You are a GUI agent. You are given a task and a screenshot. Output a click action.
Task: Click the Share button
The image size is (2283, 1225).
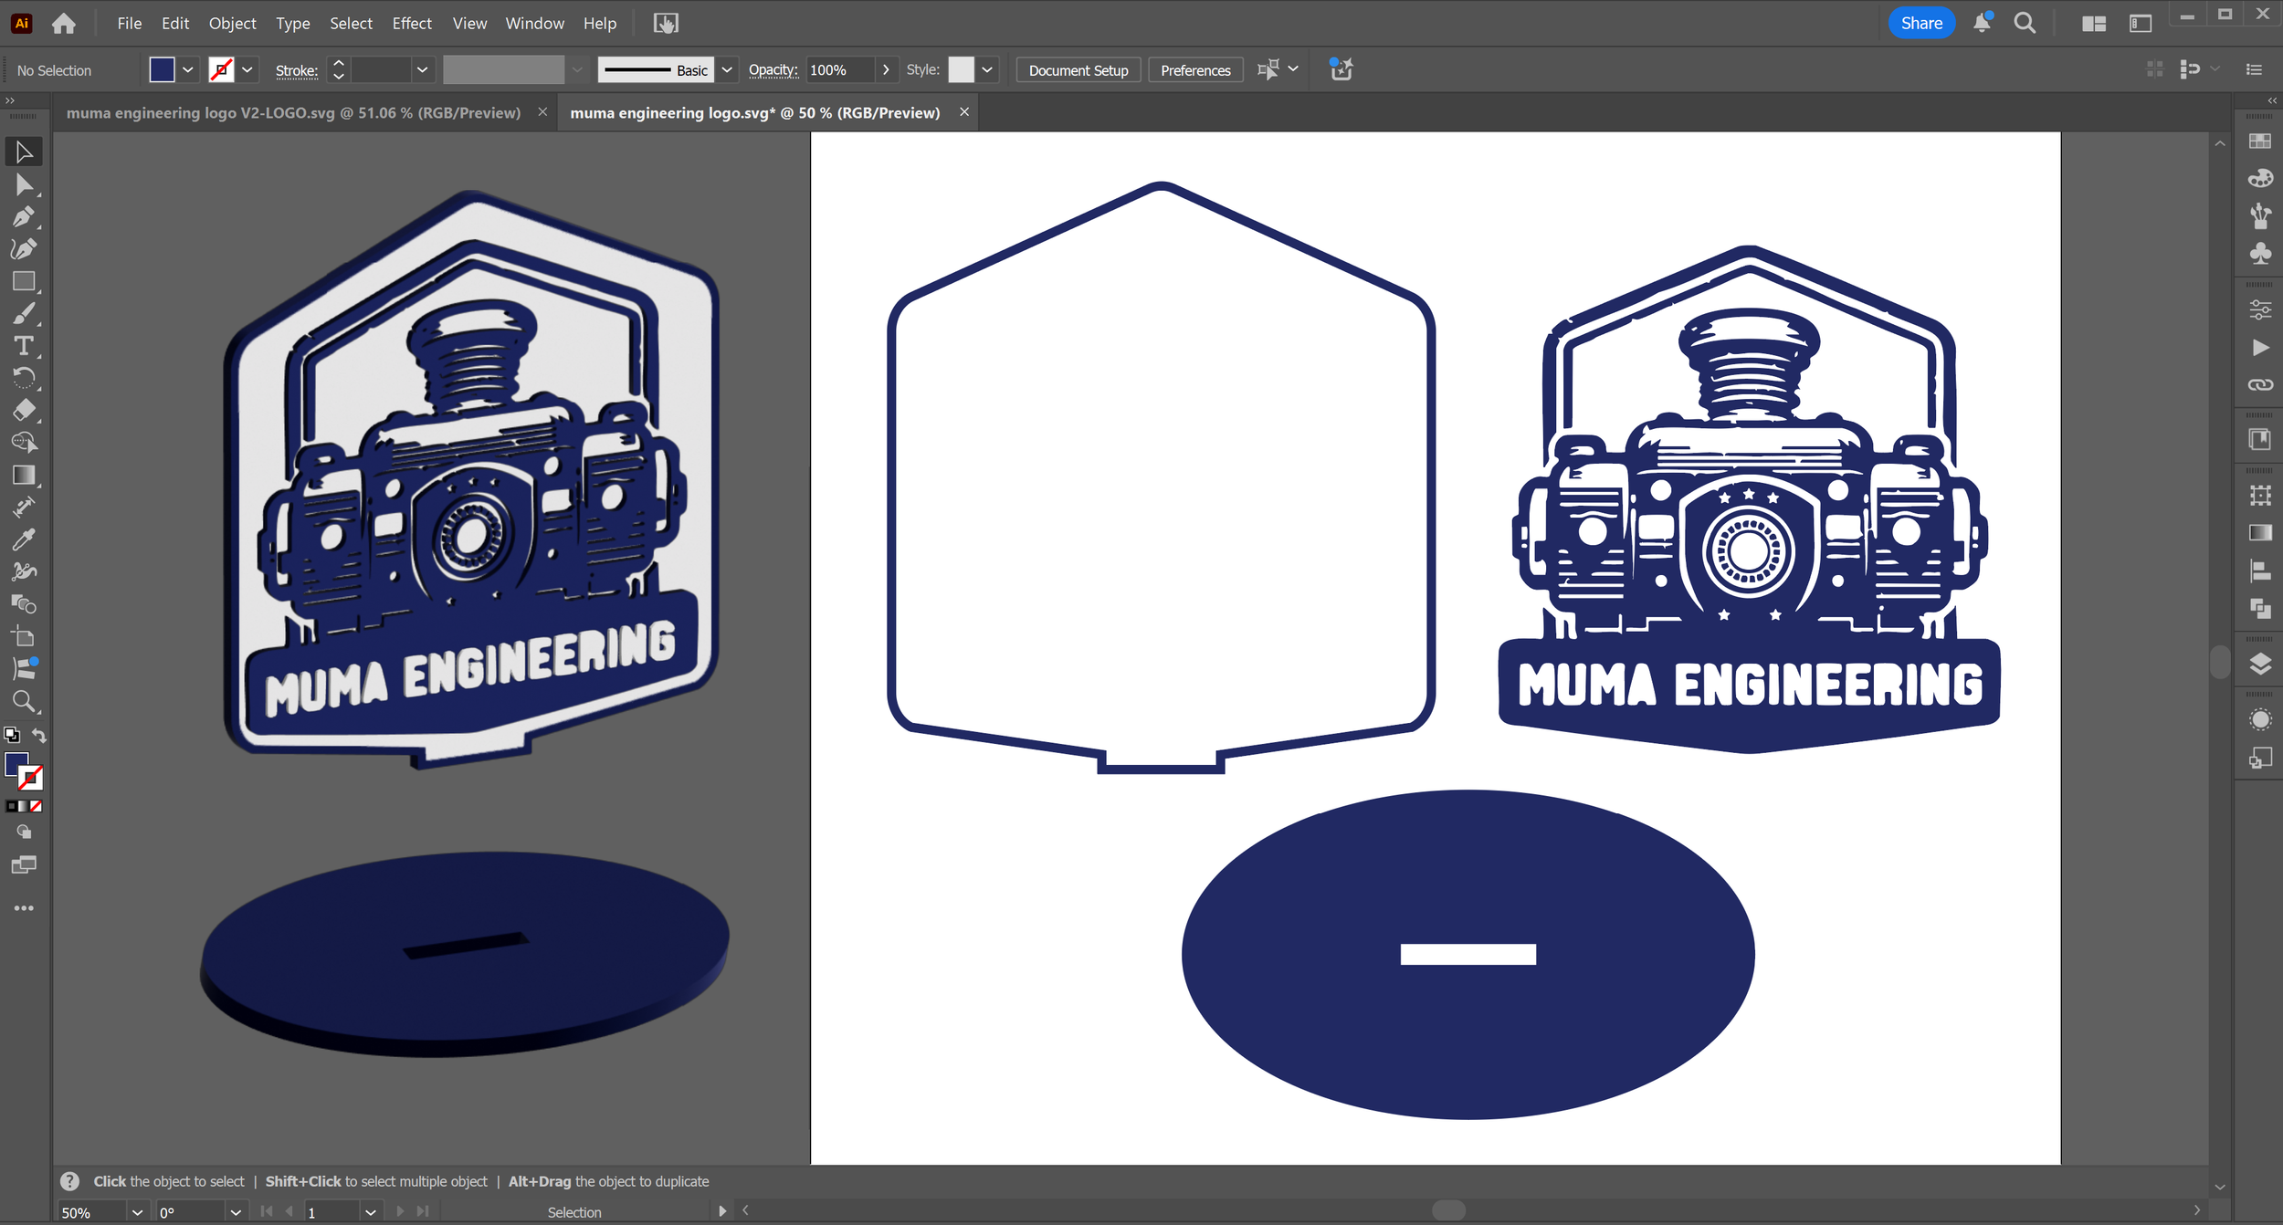1920,24
